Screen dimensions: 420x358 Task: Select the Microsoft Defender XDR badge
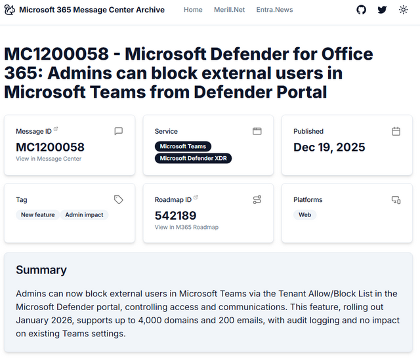[193, 158]
